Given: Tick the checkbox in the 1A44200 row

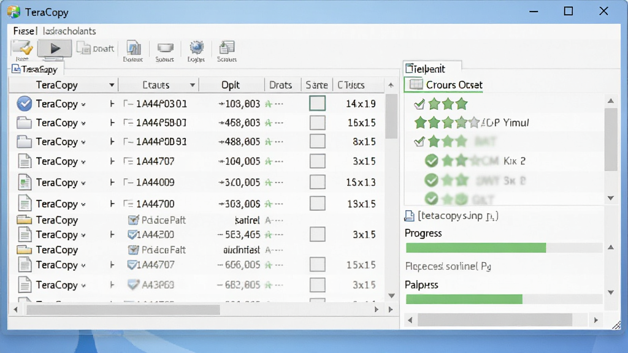Looking at the screenshot, I should (317, 235).
